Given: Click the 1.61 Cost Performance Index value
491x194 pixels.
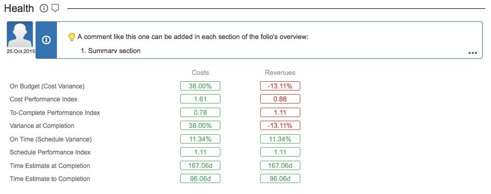Looking at the screenshot, I should (x=201, y=99).
